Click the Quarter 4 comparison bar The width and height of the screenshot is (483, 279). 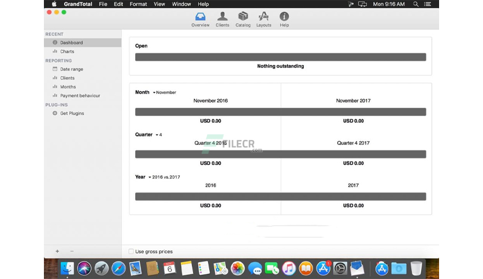coord(280,154)
